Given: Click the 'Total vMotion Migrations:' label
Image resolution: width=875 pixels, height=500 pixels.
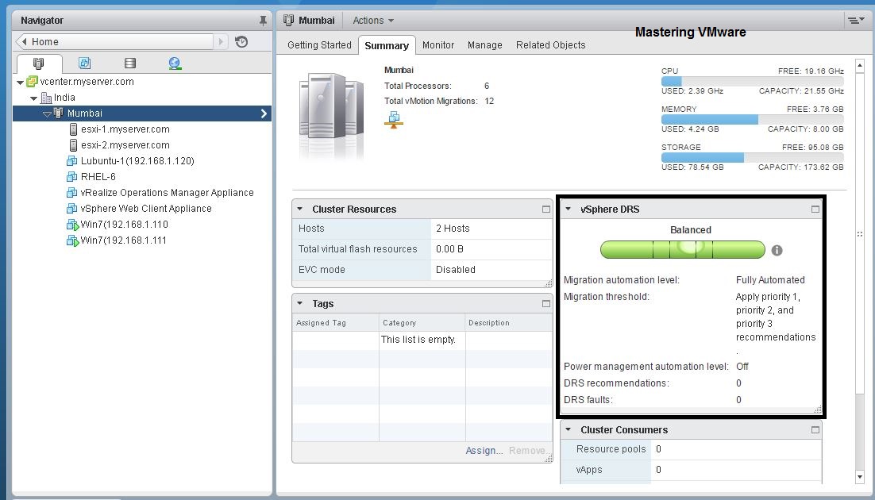Looking at the screenshot, I should coord(431,101).
